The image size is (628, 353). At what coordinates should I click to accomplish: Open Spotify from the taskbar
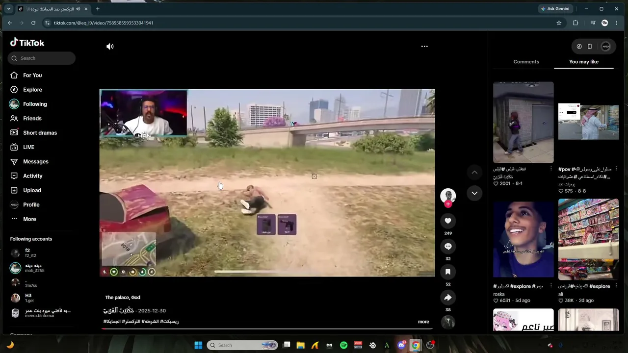pos(343,345)
